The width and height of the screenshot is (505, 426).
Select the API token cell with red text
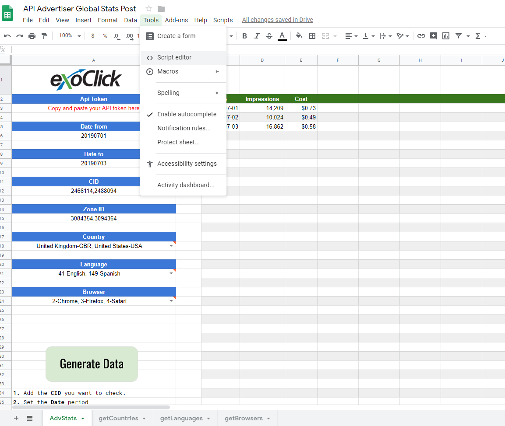[94, 108]
